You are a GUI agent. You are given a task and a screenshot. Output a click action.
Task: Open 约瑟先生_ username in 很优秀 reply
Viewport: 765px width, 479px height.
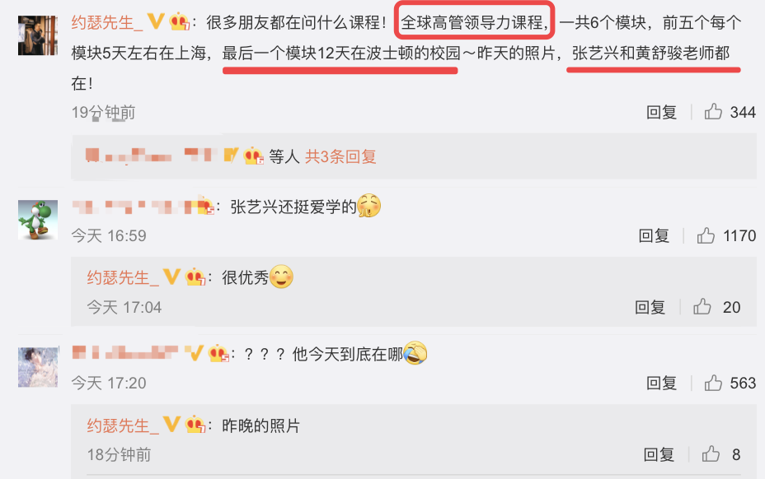click(x=123, y=277)
